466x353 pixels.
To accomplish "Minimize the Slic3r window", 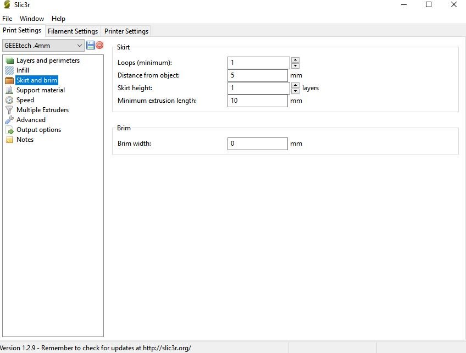I will tap(404, 4).
